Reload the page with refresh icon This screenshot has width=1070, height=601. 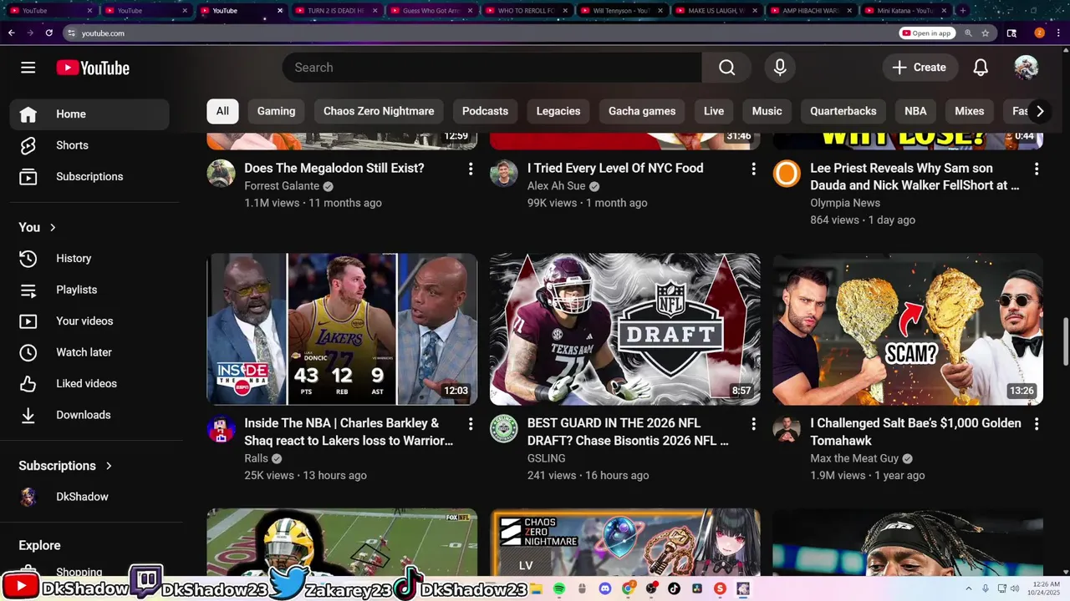click(x=49, y=33)
